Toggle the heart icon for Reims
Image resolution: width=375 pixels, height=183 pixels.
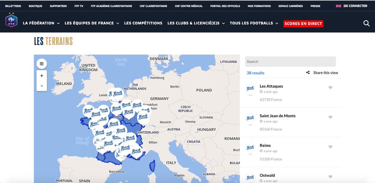(330, 147)
